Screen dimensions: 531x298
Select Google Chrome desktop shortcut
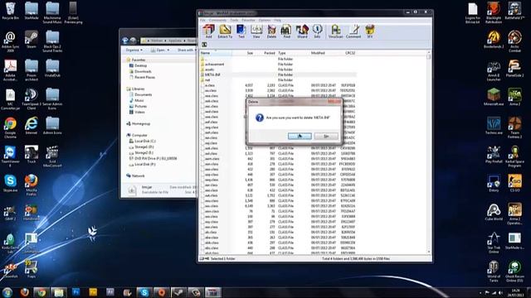[10, 127]
